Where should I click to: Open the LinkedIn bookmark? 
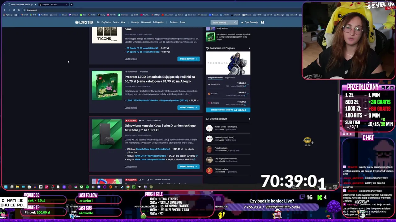224,15
